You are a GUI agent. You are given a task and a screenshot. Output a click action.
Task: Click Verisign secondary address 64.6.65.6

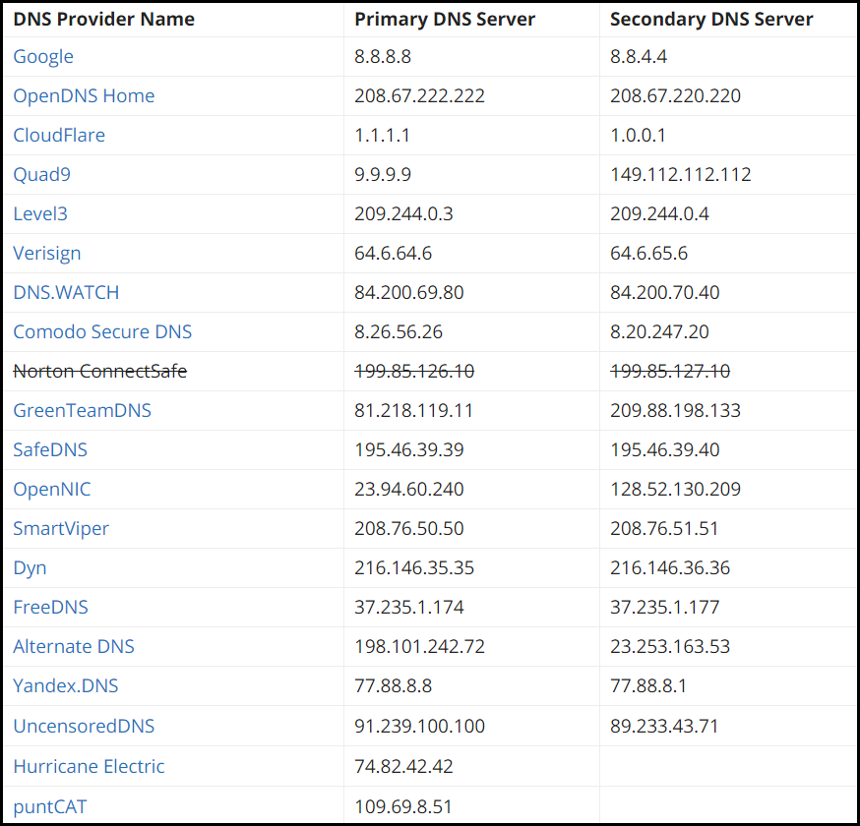[x=648, y=254]
